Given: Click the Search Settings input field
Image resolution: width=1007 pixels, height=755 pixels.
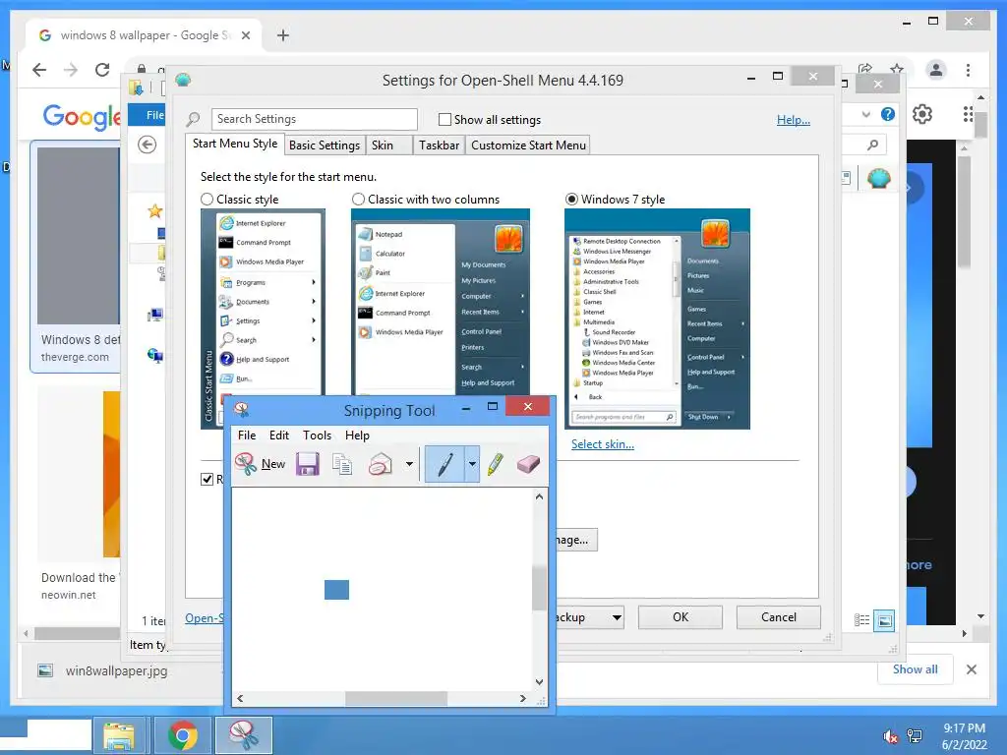Looking at the screenshot, I should pos(314,119).
